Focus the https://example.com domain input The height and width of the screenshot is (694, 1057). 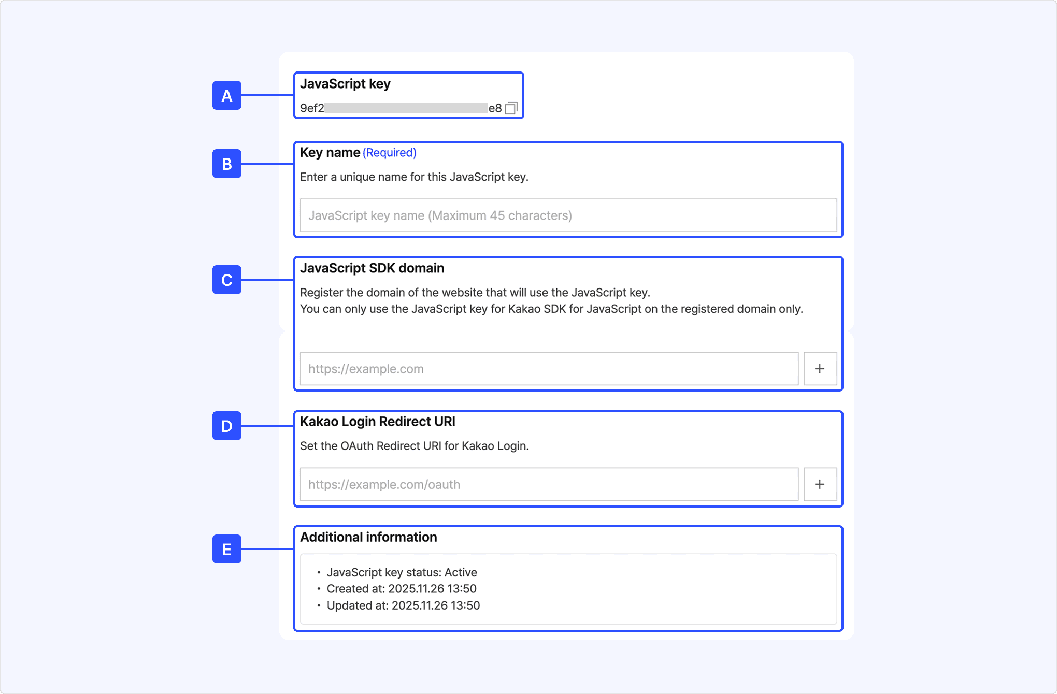[x=549, y=369]
